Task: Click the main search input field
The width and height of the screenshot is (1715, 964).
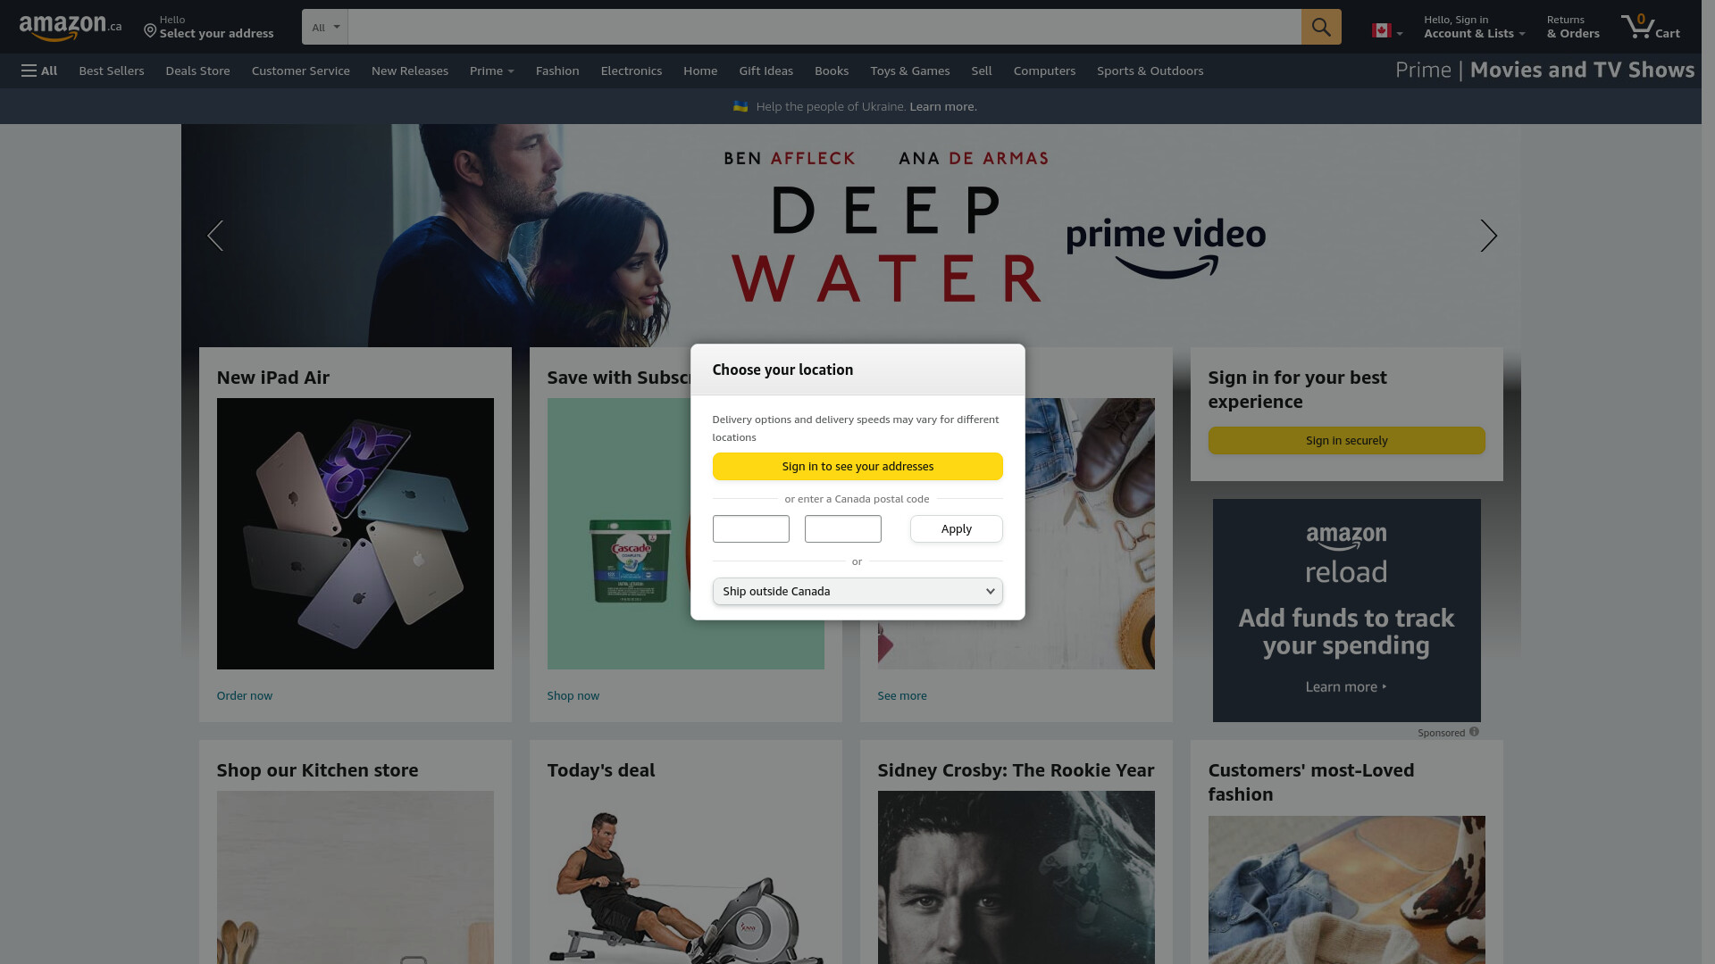Action: (x=824, y=27)
